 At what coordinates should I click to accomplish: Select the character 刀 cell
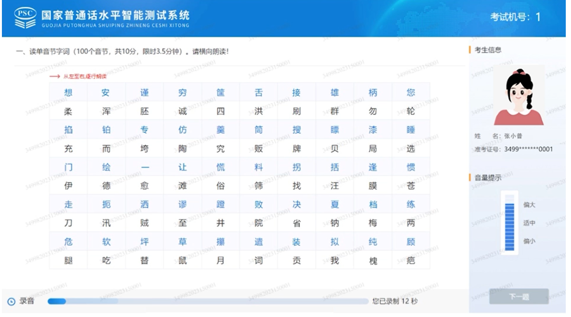click(68, 223)
